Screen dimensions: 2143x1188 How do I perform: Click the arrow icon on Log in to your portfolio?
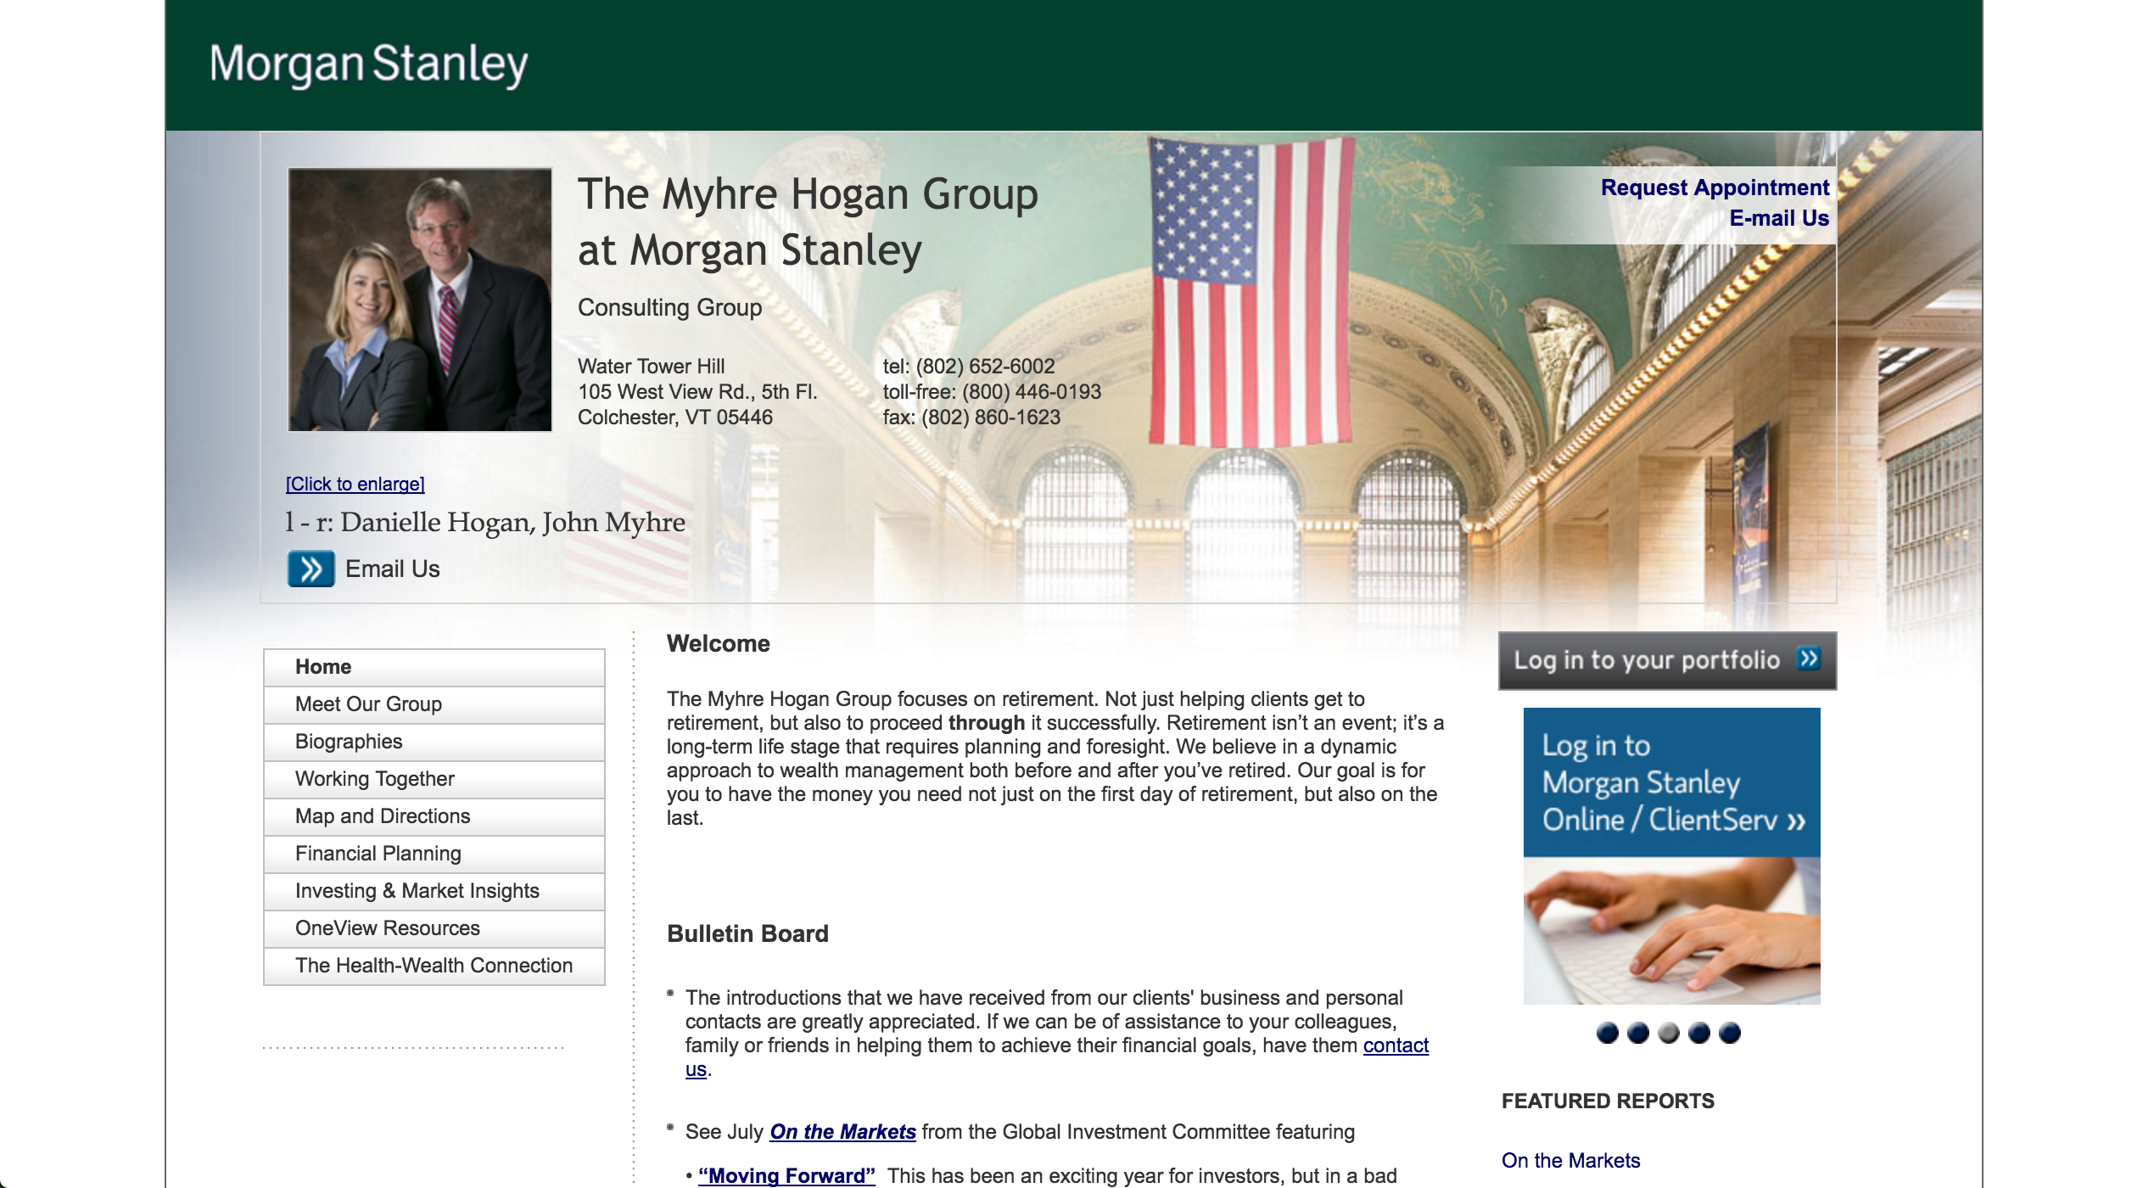pos(1808,658)
